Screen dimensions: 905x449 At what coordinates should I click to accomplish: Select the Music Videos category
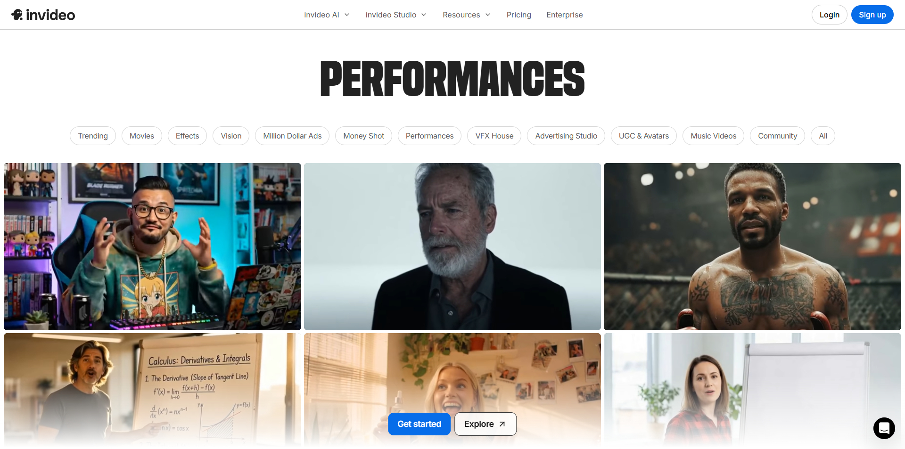tap(713, 136)
